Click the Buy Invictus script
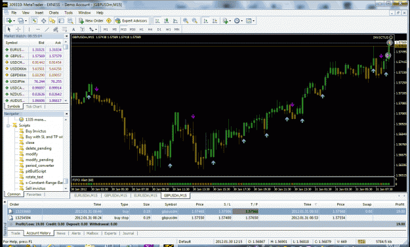410x247 pixels. (35, 131)
